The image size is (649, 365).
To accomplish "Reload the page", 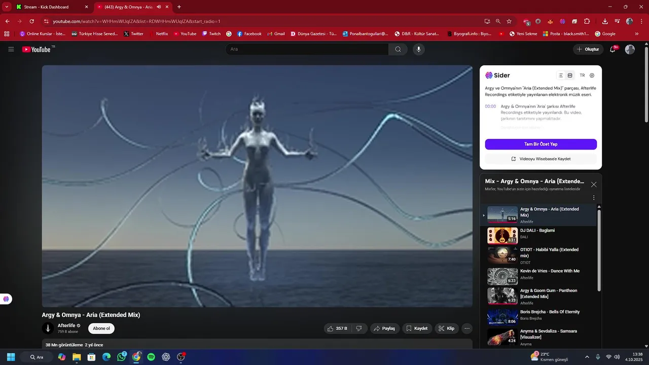I will point(32,21).
